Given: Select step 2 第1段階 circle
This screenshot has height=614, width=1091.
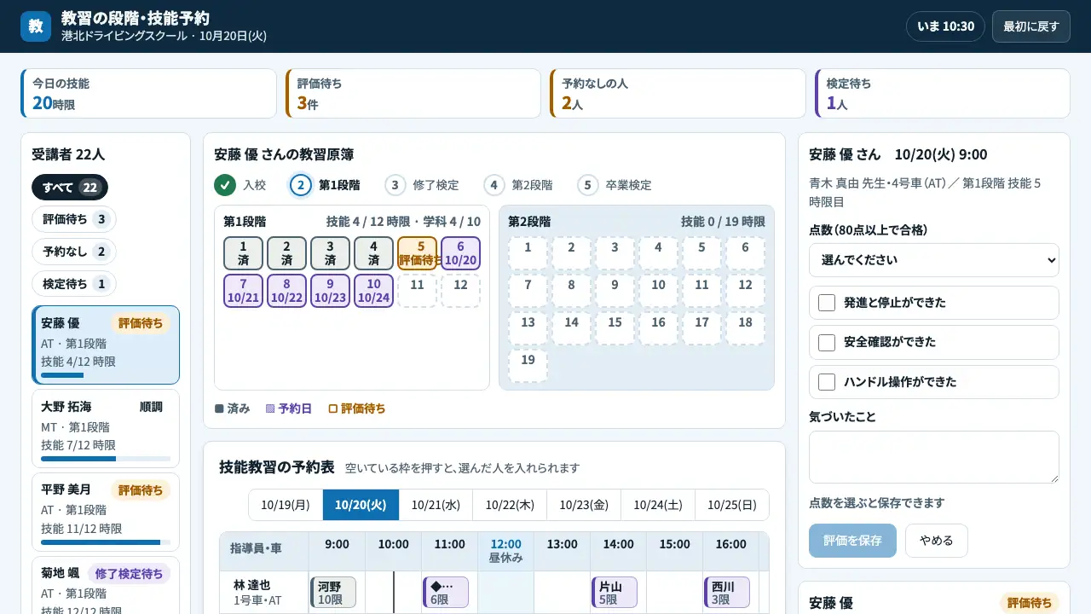Looking at the screenshot, I should (x=301, y=185).
